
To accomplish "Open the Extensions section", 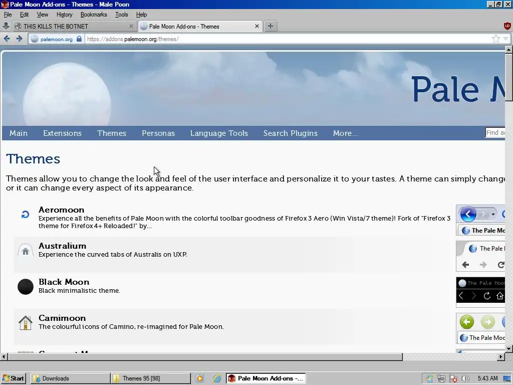I will [63, 133].
